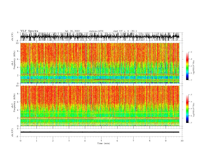Click the time axis tick label "5"
The image size is (205, 158).
(x=101, y=141)
